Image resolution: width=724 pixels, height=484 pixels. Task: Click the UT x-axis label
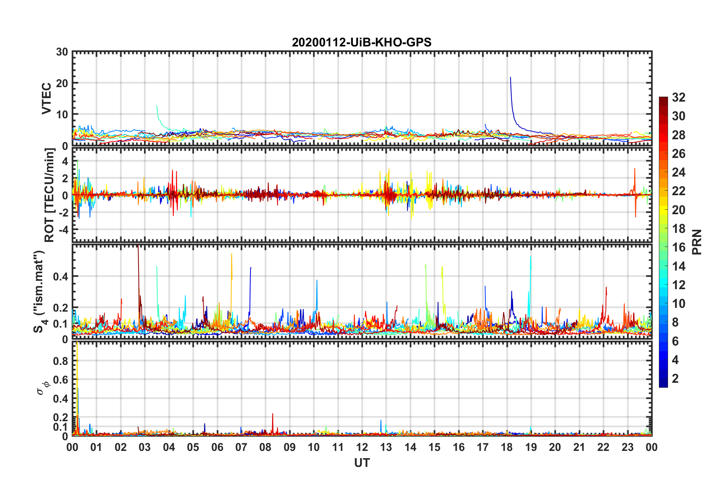coord(362,463)
